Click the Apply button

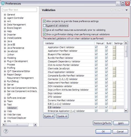(x=121, y=123)
